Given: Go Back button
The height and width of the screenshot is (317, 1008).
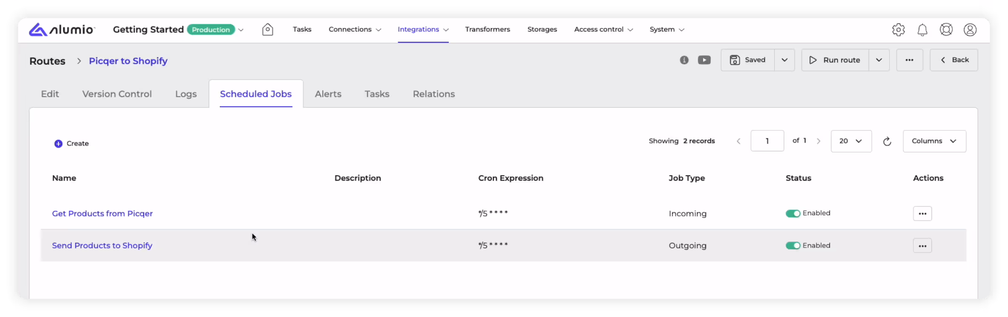Looking at the screenshot, I should (954, 60).
